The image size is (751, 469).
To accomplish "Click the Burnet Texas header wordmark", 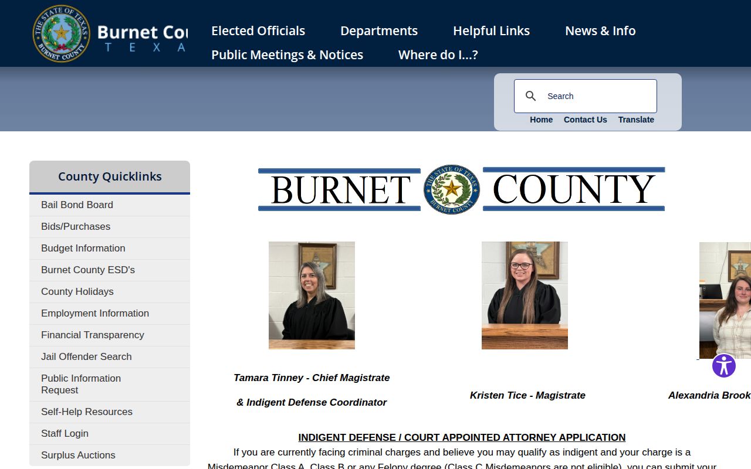I will point(142,38).
